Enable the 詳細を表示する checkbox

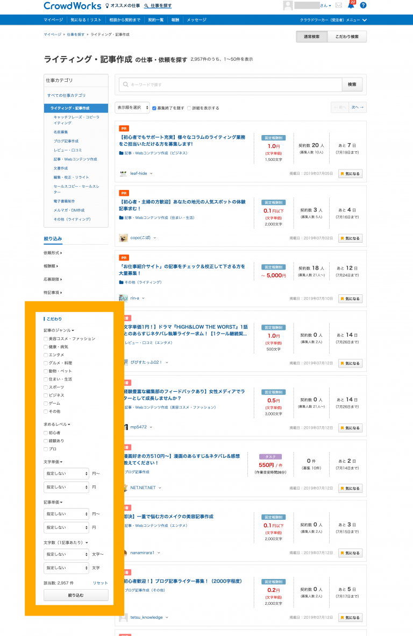pos(189,108)
